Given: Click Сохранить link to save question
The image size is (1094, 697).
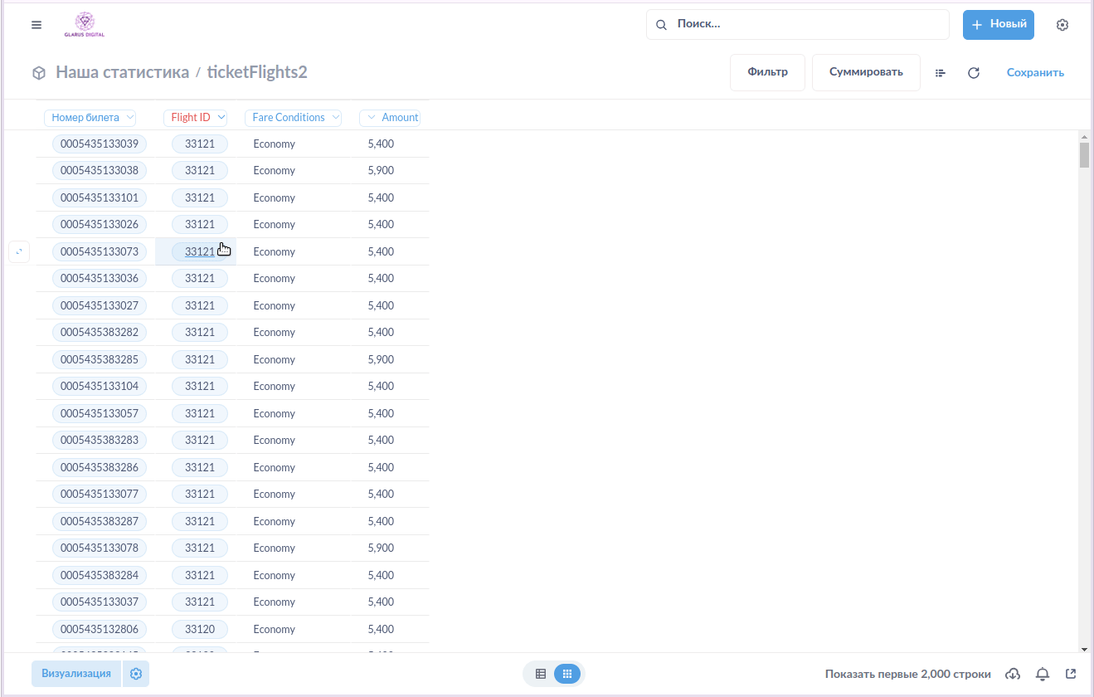Looking at the screenshot, I should point(1035,73).
